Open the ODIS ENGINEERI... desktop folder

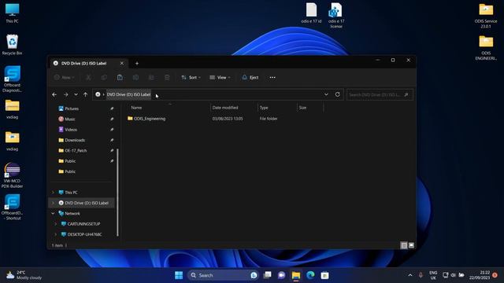(x=486, y=47)
